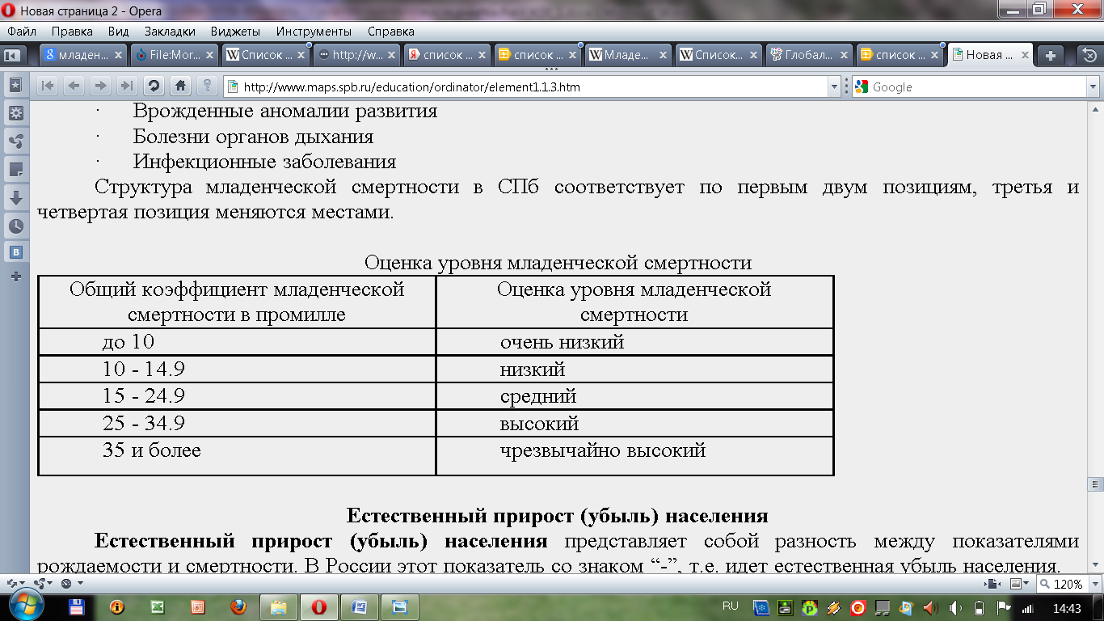This screenshot has height=621, width=1104.
Task: Go forward with the right arrow button
Action: 100,86
